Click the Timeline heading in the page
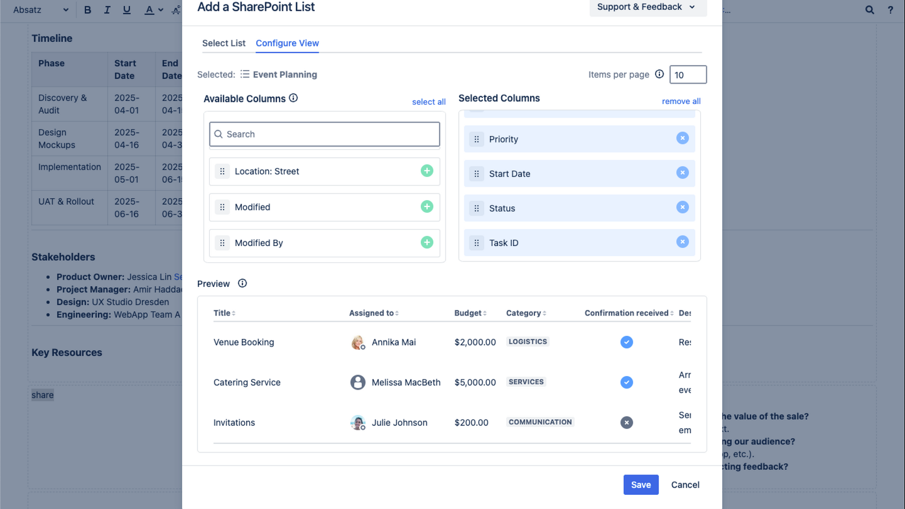This screenshot has width=905, height=509. point(52,38)
